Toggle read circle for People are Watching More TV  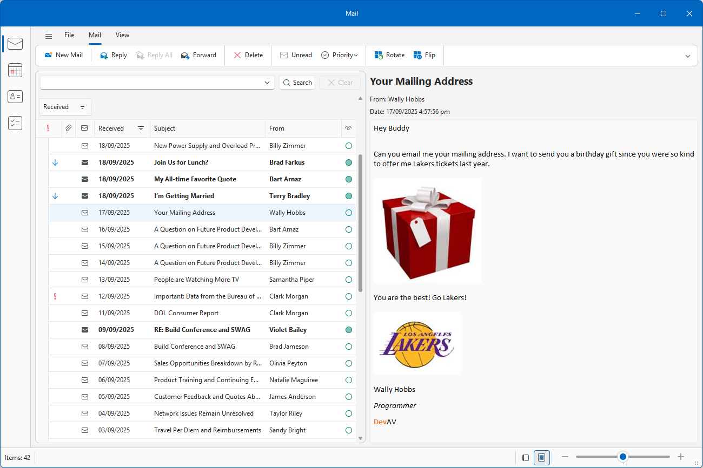pos(349,280)
